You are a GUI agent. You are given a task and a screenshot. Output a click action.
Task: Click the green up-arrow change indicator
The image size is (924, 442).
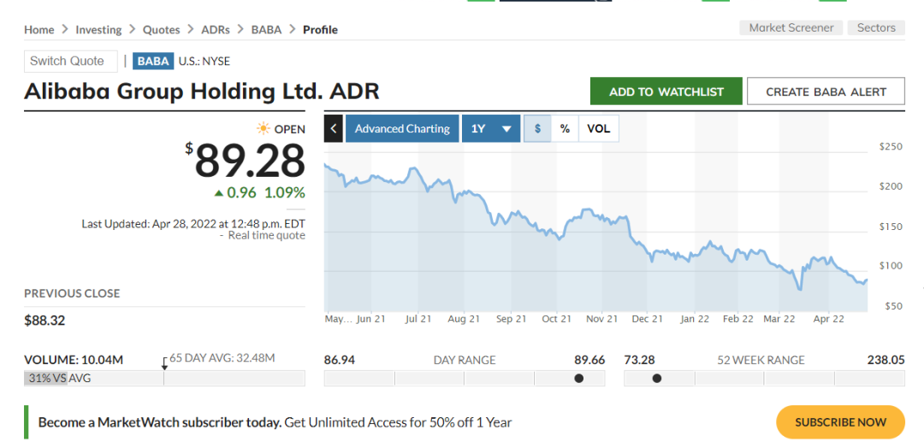(219, 192)
